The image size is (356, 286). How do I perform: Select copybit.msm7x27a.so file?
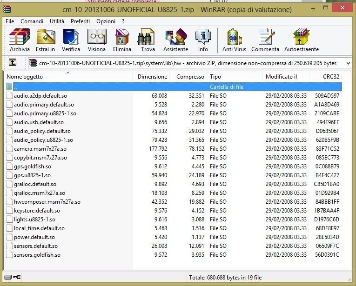pyautogui.click(x=40, y=158)
